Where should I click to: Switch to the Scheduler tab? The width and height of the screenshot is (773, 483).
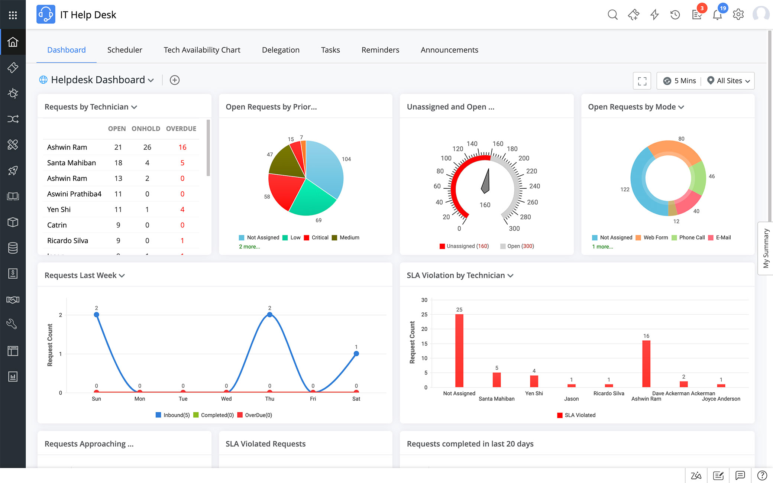coord(124,50)
